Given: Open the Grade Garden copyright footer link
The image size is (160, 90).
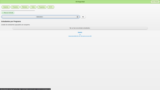Looking at the screenshot, I should pyautogui.click(x=80, y=36).
